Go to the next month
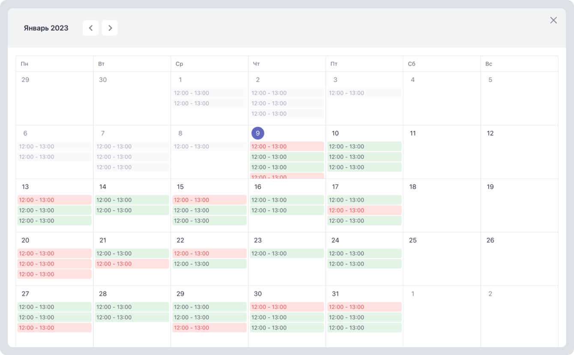 click(x=110, y=28)
